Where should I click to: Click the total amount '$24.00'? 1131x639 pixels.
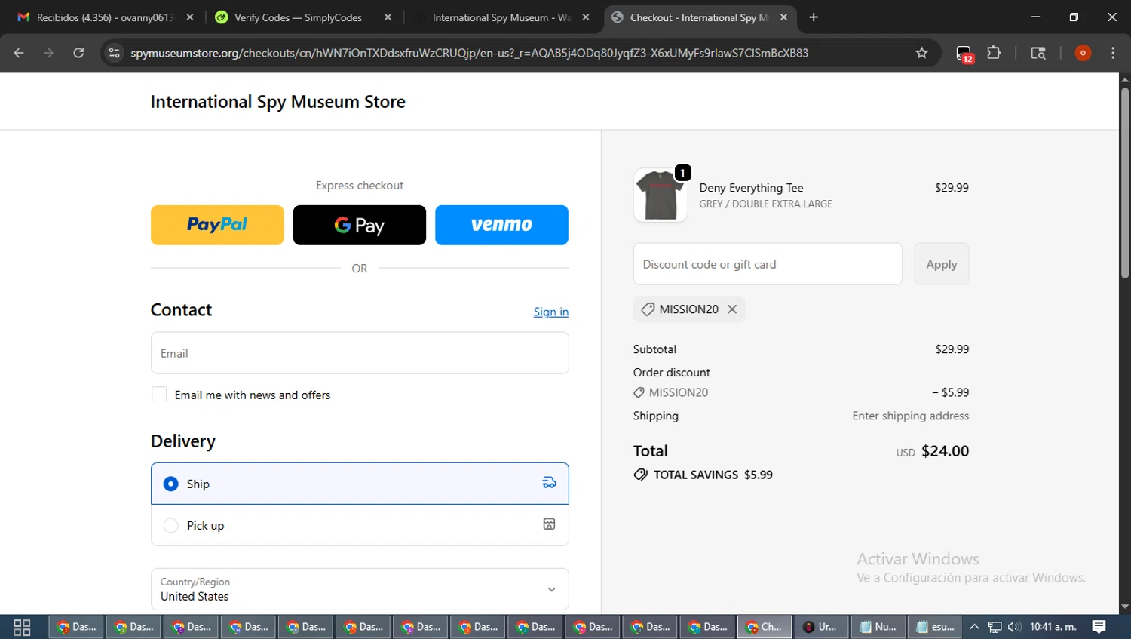[x=945, y=451]
